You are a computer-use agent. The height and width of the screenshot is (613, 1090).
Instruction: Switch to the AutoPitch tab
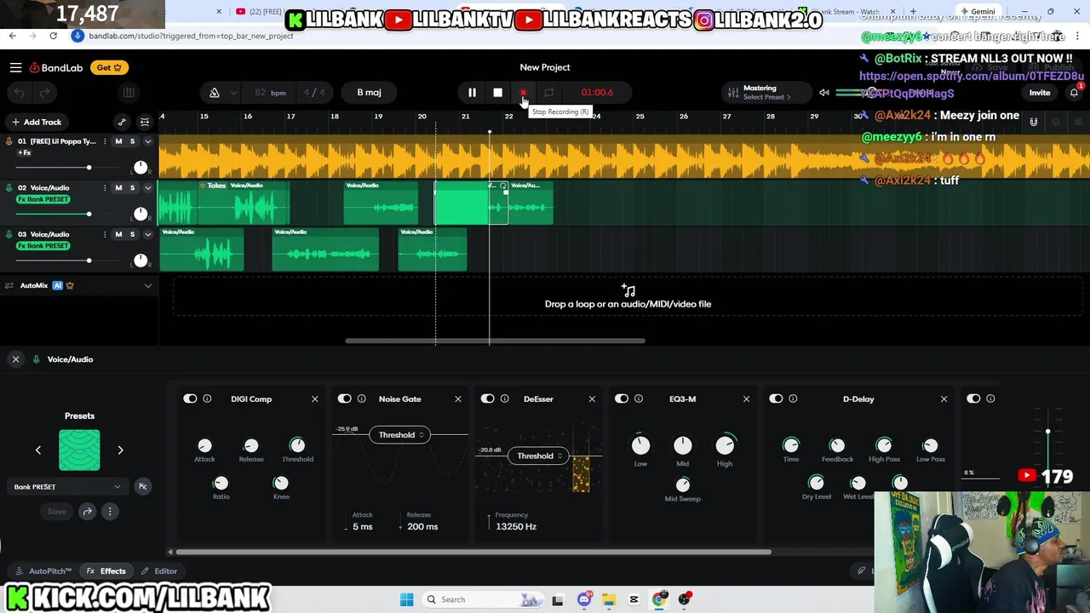click(x=44, y=571)
